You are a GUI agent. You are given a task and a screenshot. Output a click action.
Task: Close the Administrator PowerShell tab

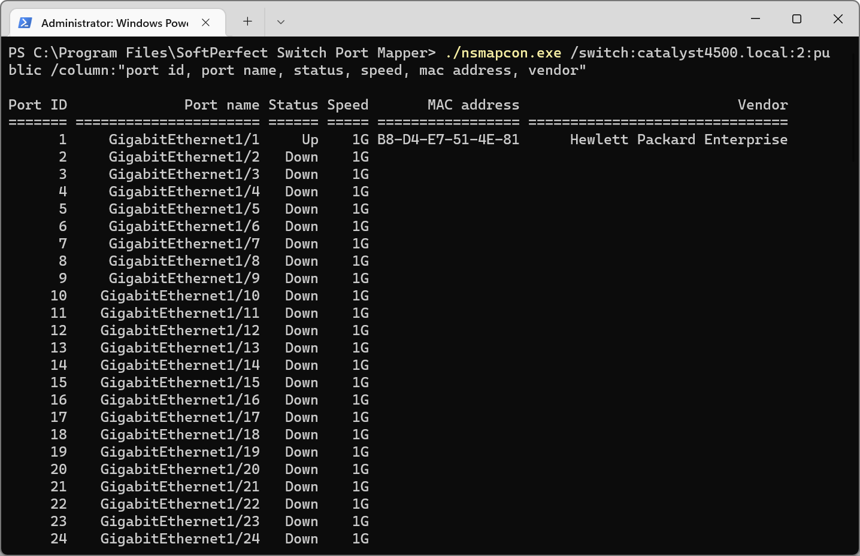[x=206, y=23]
